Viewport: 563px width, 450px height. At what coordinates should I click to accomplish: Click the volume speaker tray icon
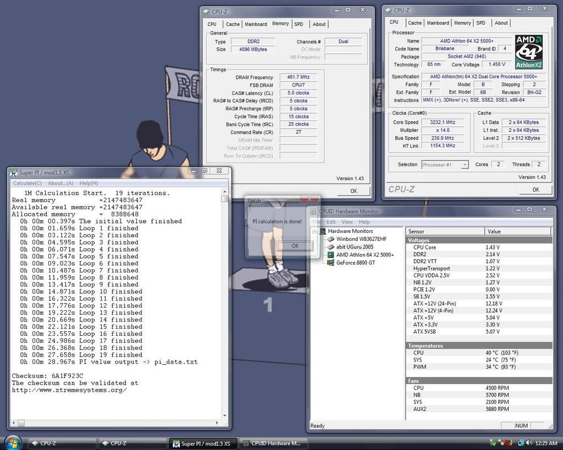pos(528,443)
